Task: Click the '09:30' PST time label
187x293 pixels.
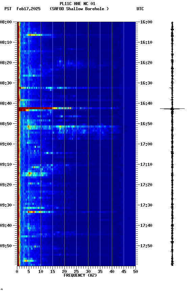Action: 6,205
